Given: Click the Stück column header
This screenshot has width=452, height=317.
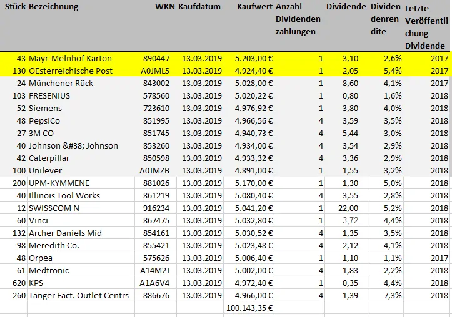Looking at the screenshot, I should (15, 7).
